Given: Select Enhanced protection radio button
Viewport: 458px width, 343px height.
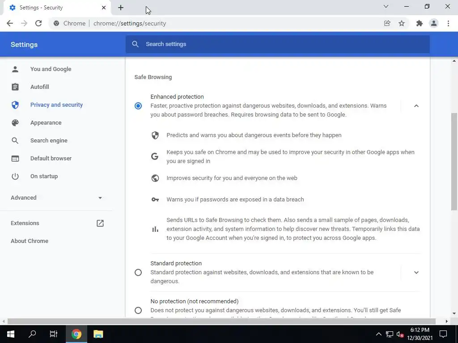Looking at the screenshot, I should (x=138, y=105).
